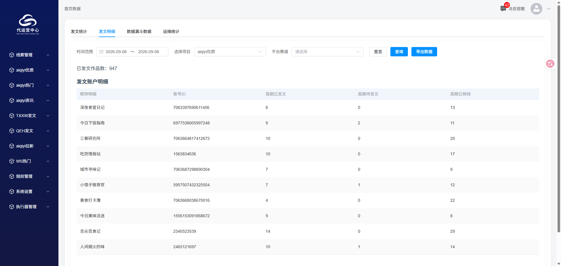This screenshot has width=561, height=266.
Task: Click account ID 6977538005997248
Action: coord(191,123)
